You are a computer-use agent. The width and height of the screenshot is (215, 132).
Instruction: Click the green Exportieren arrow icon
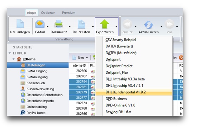click(105, 24)
